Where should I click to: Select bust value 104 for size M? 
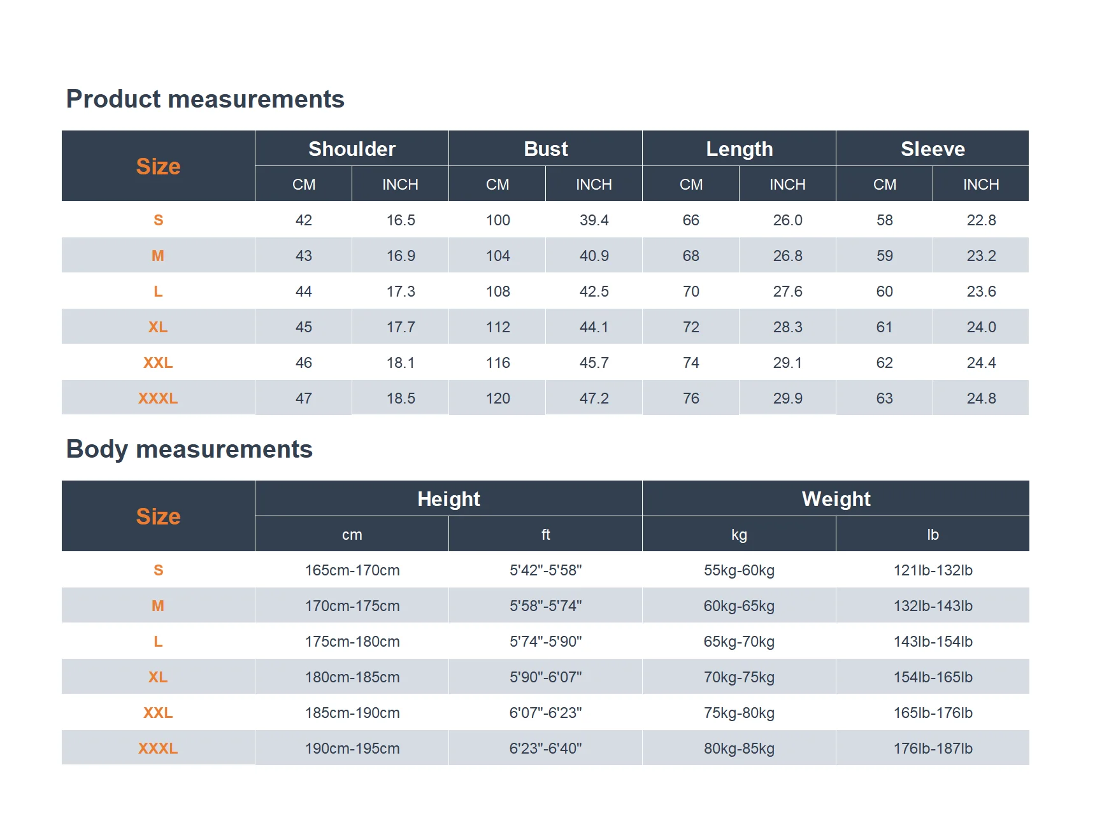point(497,255)
